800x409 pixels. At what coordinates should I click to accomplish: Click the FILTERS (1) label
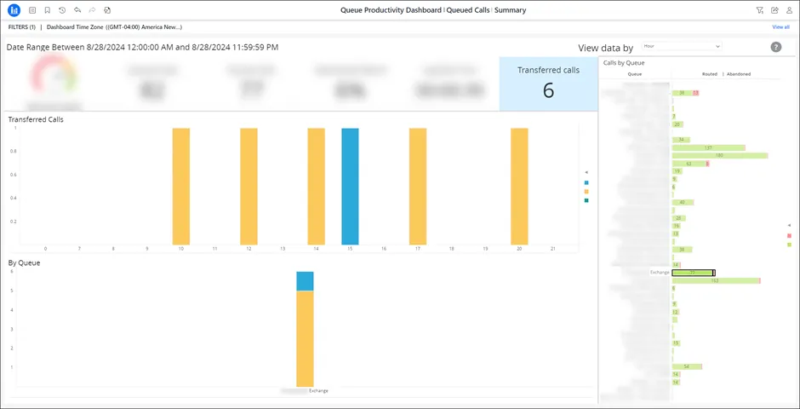point(22,27)
